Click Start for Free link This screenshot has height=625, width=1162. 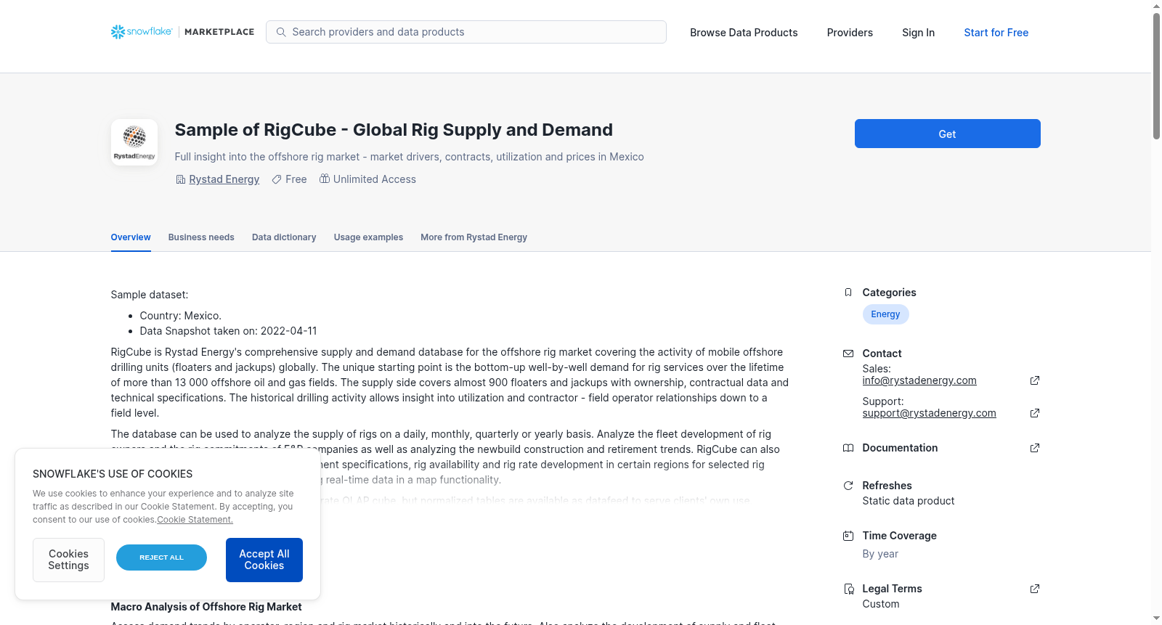pyautogui.click(x=996, y=33)
